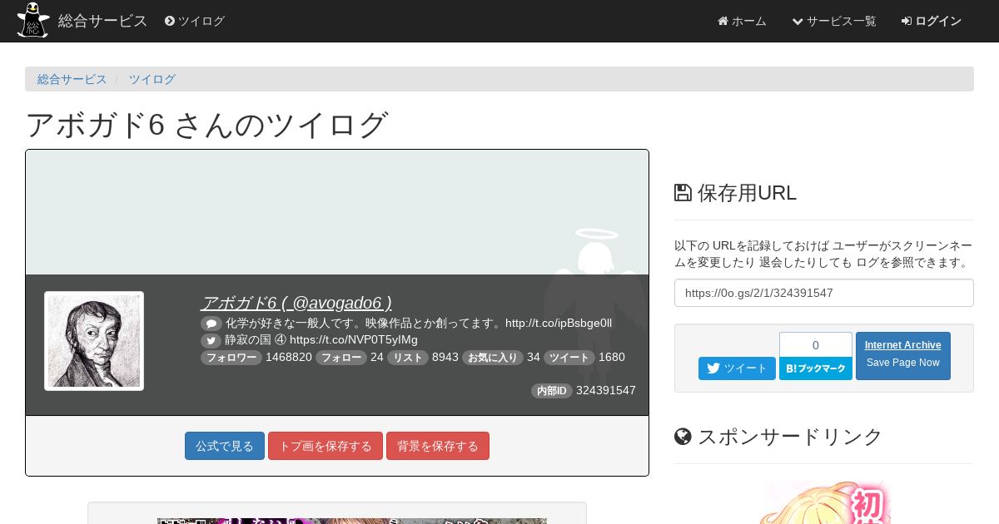Open the 総合サービス brand link in navbar

pyautogui.click(x=102, y=21)
